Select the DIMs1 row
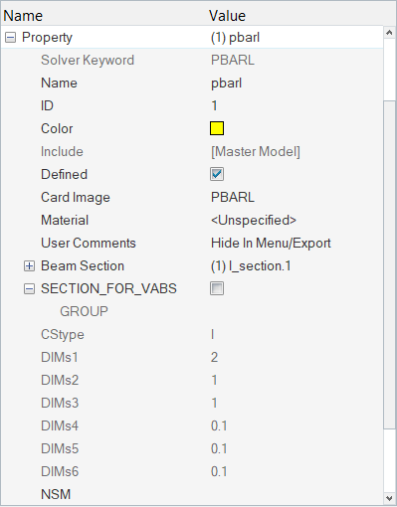397x507 pixels. [192, 357]
